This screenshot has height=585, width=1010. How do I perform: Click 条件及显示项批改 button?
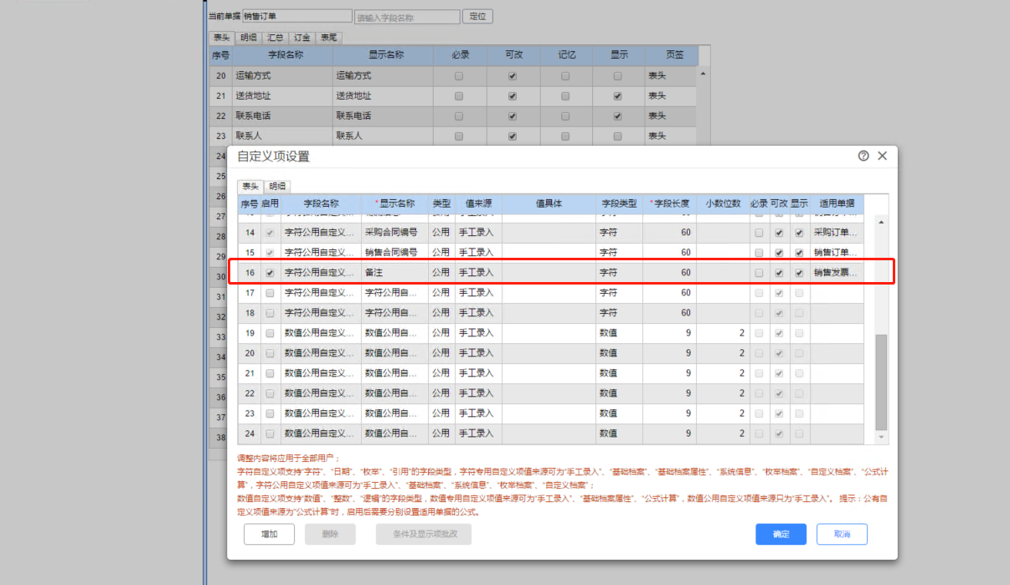pos(424,534)
